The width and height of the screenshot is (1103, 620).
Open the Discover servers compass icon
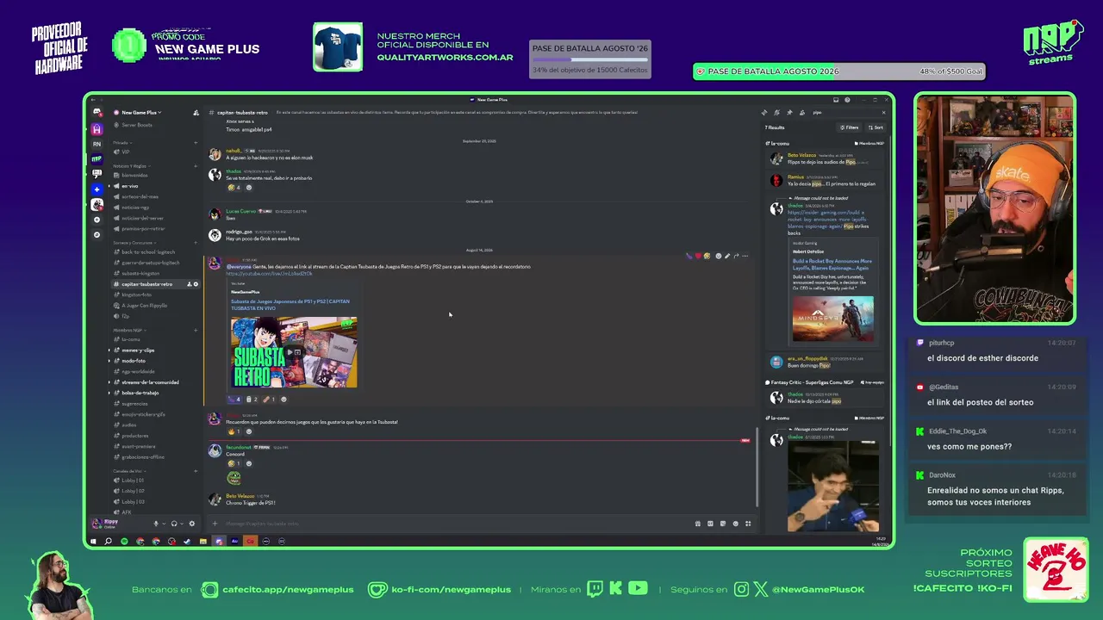97,234
